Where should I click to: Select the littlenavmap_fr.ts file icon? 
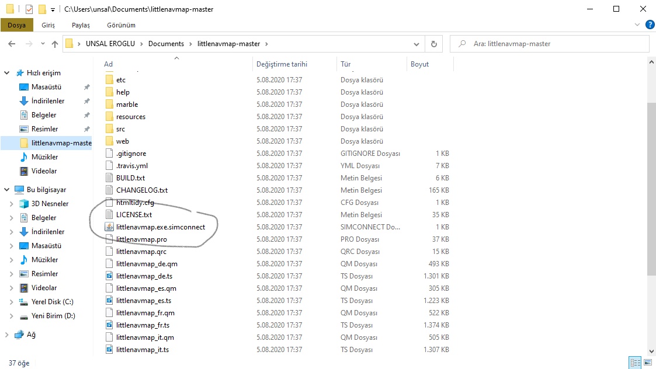pyautogui.click(x=109, y=325)
